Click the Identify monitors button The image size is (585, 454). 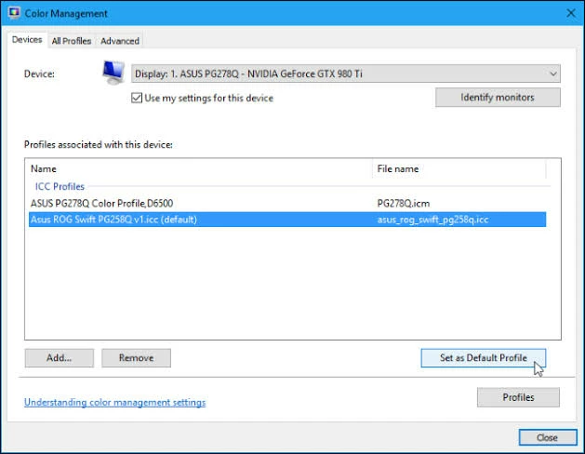(498, 98)
